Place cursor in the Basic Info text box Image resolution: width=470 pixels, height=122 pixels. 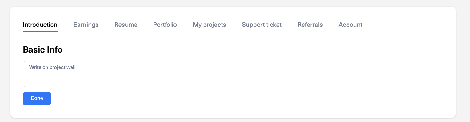tap(233, 74)
